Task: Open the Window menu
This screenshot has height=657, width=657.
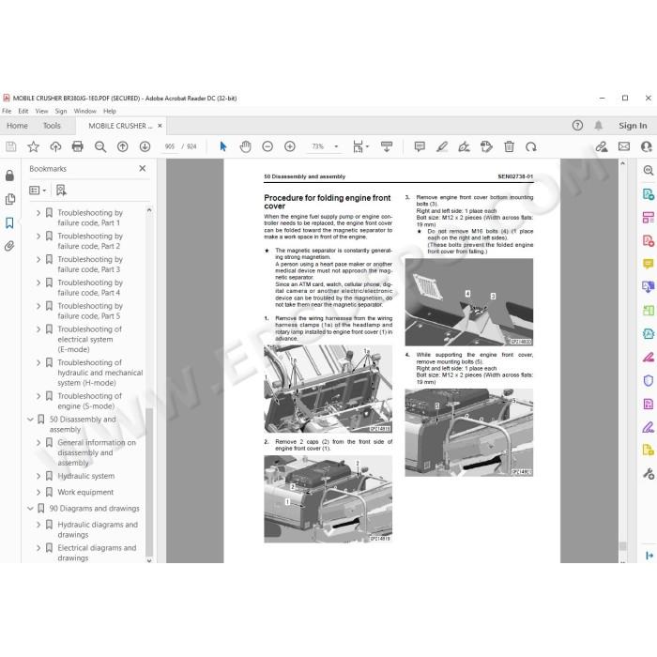Action: [x=85, y=111]
